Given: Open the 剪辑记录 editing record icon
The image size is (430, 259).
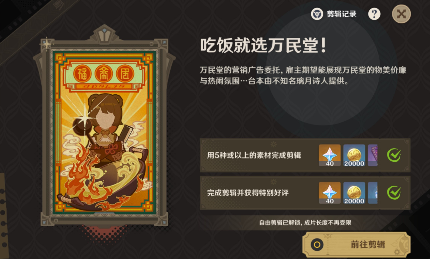Looking at the screenshot, I should coord(317,14).
